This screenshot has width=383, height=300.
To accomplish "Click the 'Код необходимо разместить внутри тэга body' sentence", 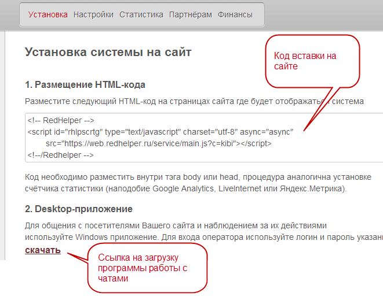I will (x=198, y=177).
